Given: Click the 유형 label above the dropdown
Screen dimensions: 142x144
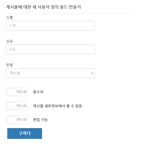Looking at the screenshot, I should 9,65.
